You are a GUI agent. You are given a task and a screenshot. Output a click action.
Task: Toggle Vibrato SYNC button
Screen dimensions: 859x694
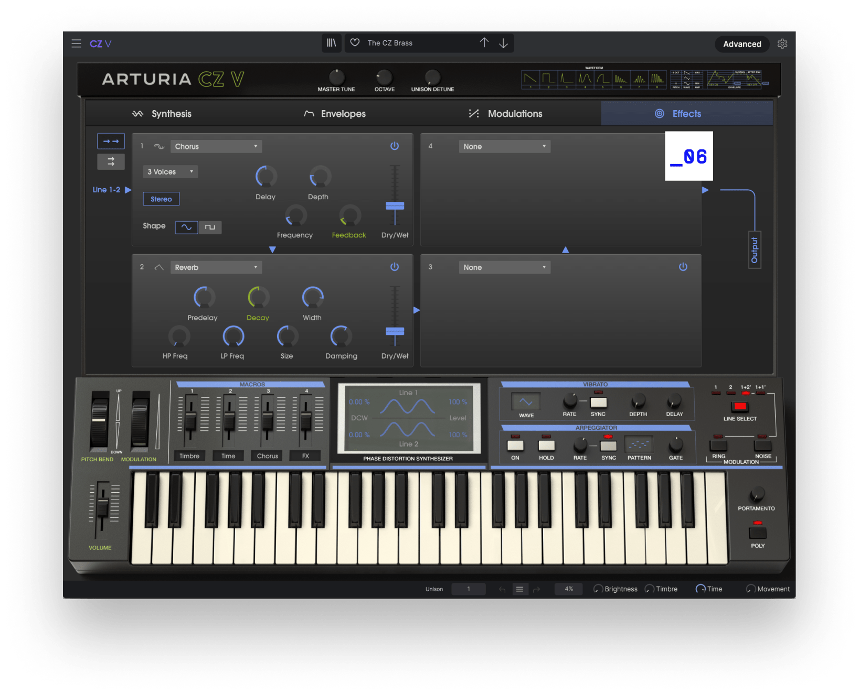click(598, 403)
